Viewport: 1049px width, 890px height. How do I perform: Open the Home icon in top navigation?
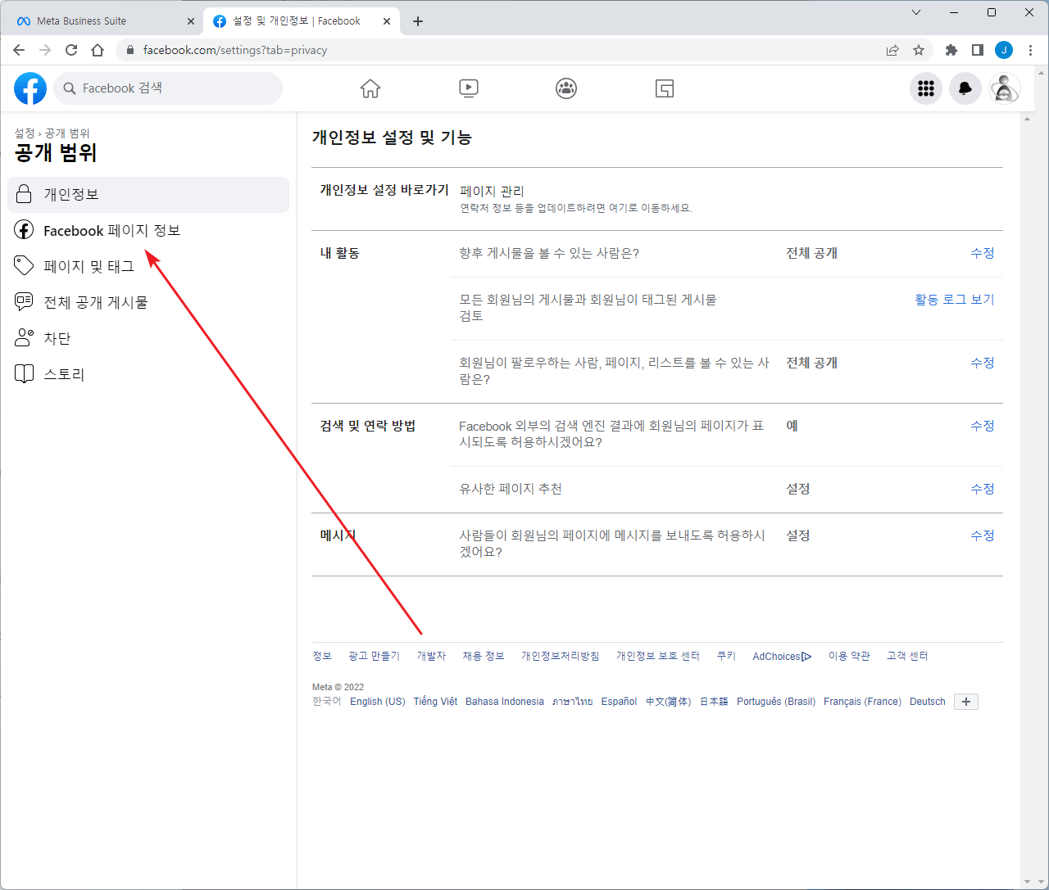[x=370, y=88]
